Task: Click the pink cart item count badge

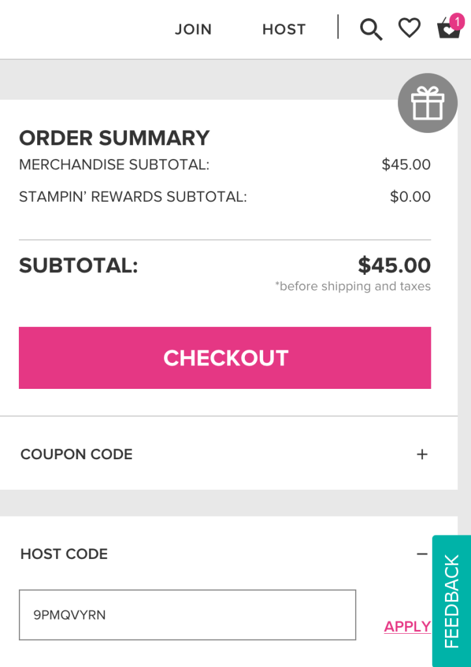Action: click(457, 21)
